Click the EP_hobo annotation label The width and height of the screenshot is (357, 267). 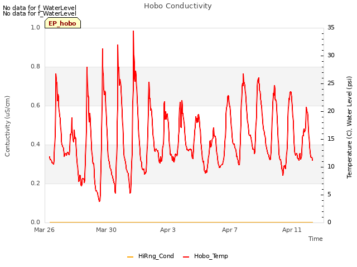(62, 23)
